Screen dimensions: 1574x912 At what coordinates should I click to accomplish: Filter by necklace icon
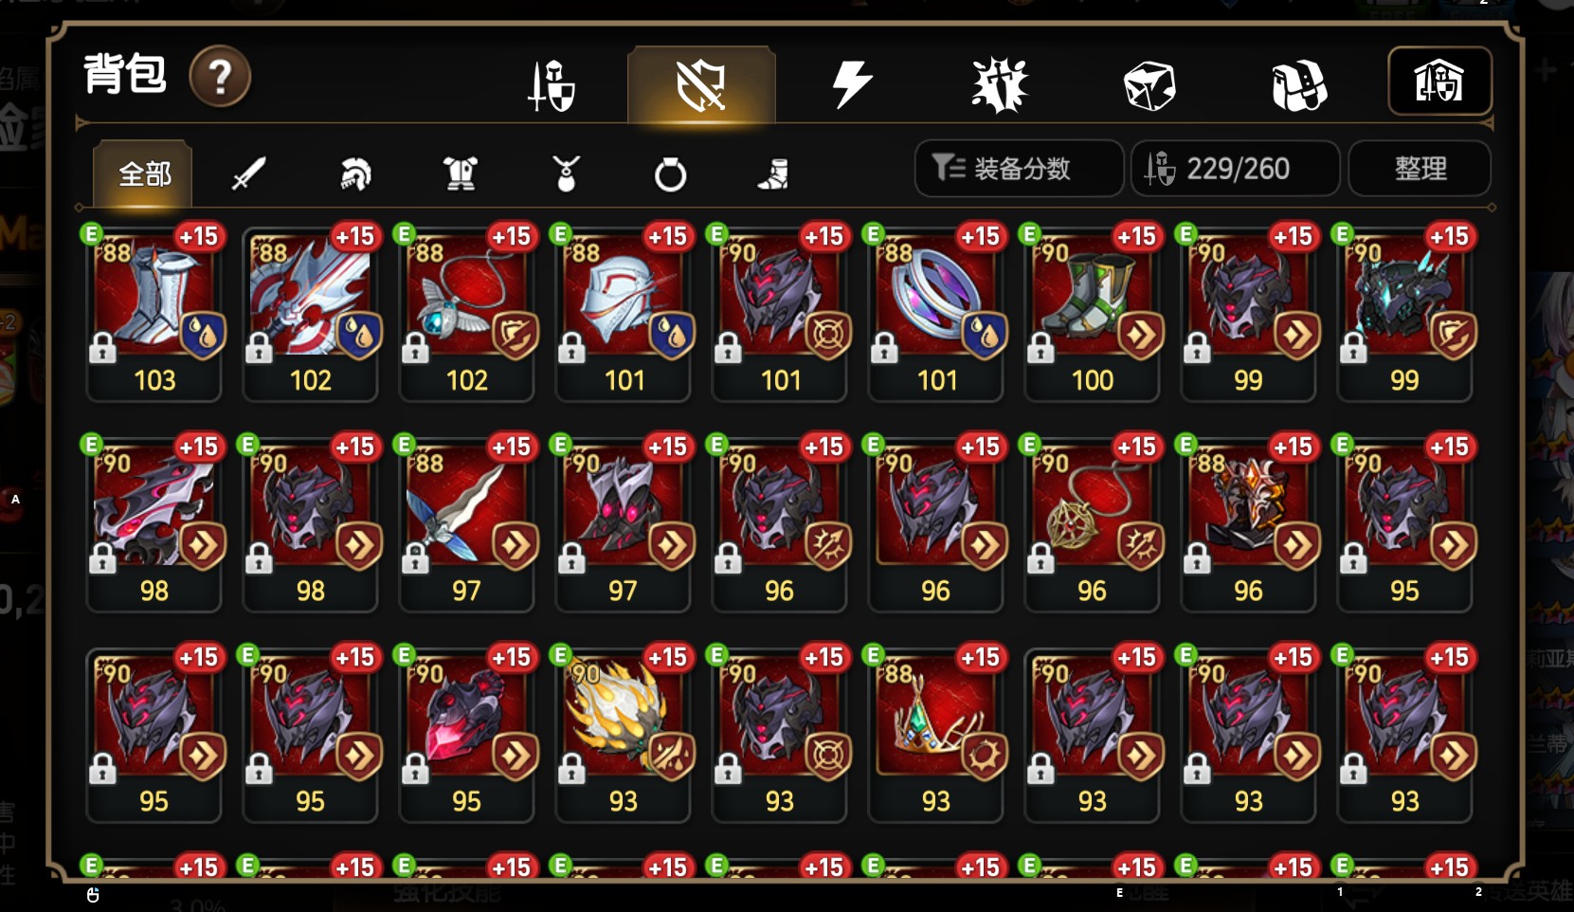566,173
